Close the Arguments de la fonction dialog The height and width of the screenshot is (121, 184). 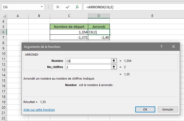pos(174,47)
